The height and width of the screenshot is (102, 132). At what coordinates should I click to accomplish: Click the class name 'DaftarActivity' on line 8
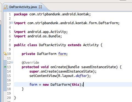(52, 45)
